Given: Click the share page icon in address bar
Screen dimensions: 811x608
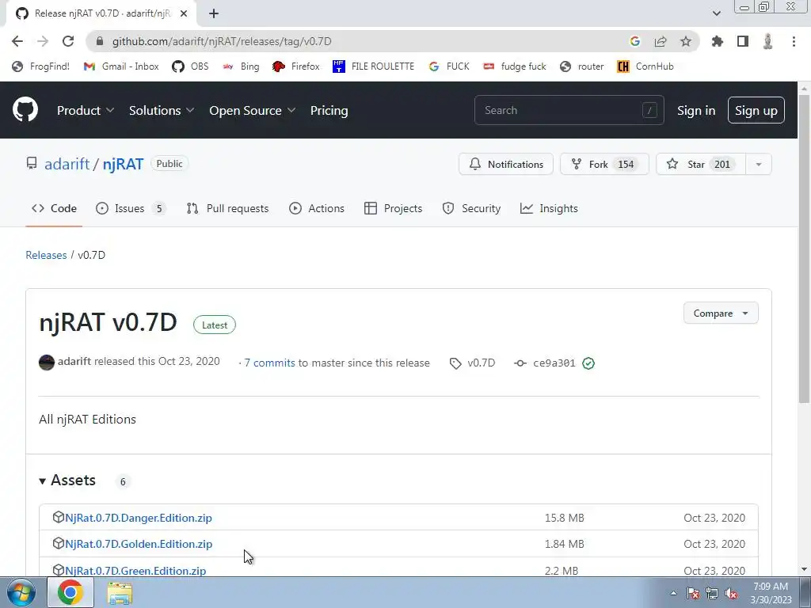Looking at the screenshot, I should pos(661,41).
